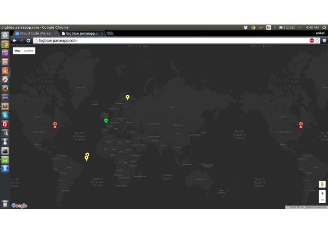The height and width of the screenshot is (233, 328).
Task: Select the Map view type
Action: click(x=17, y=51)
